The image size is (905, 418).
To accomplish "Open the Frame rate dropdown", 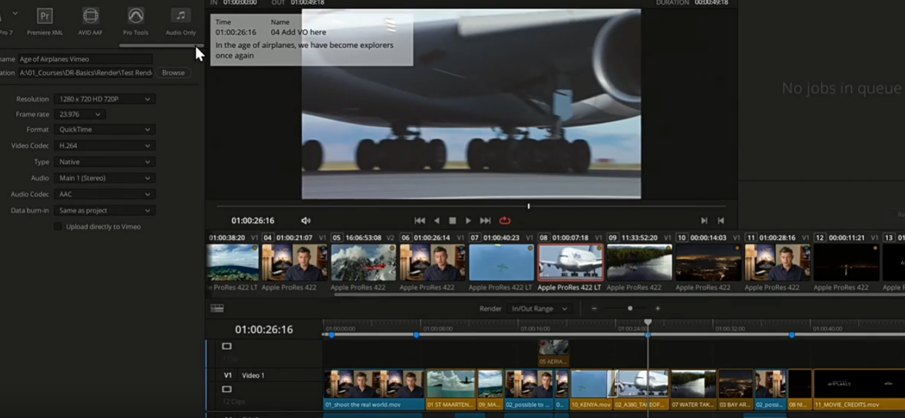I will pyautogui.click(x=79, y=114).
